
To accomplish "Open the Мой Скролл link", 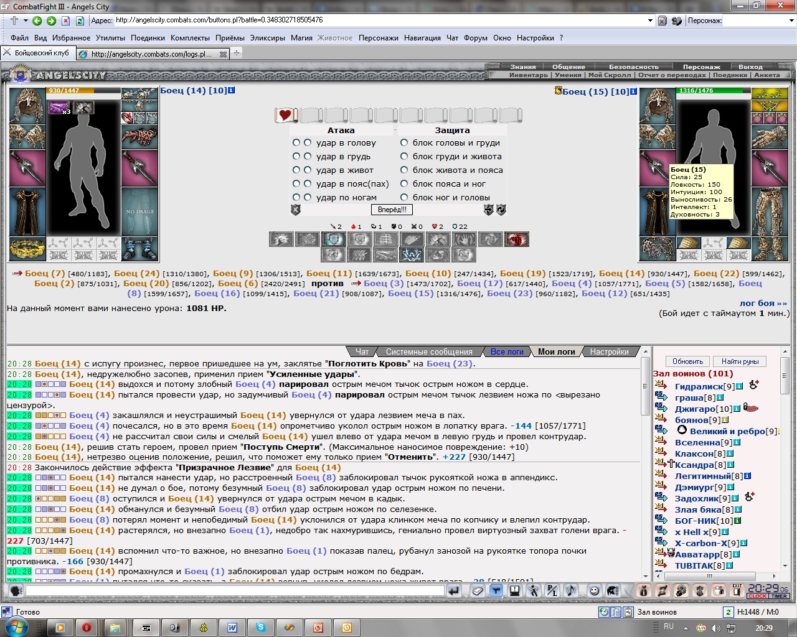I will tap(610, 75).
